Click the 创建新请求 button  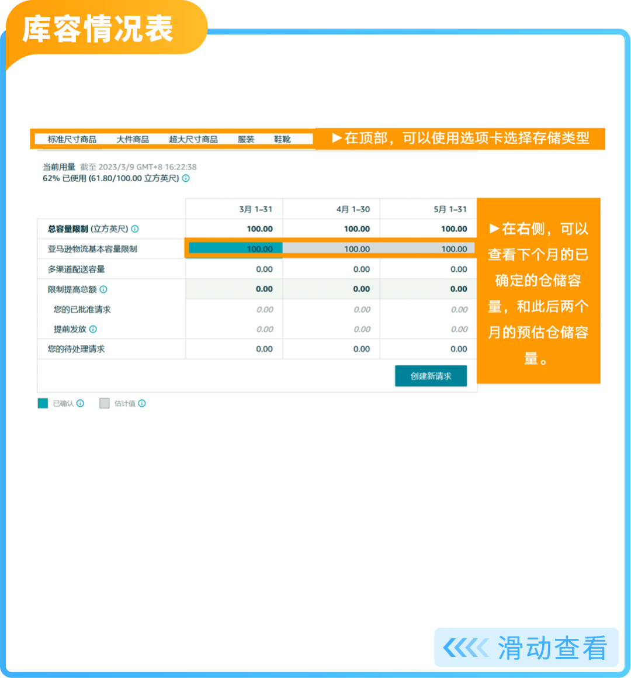(x=431, y=376)
